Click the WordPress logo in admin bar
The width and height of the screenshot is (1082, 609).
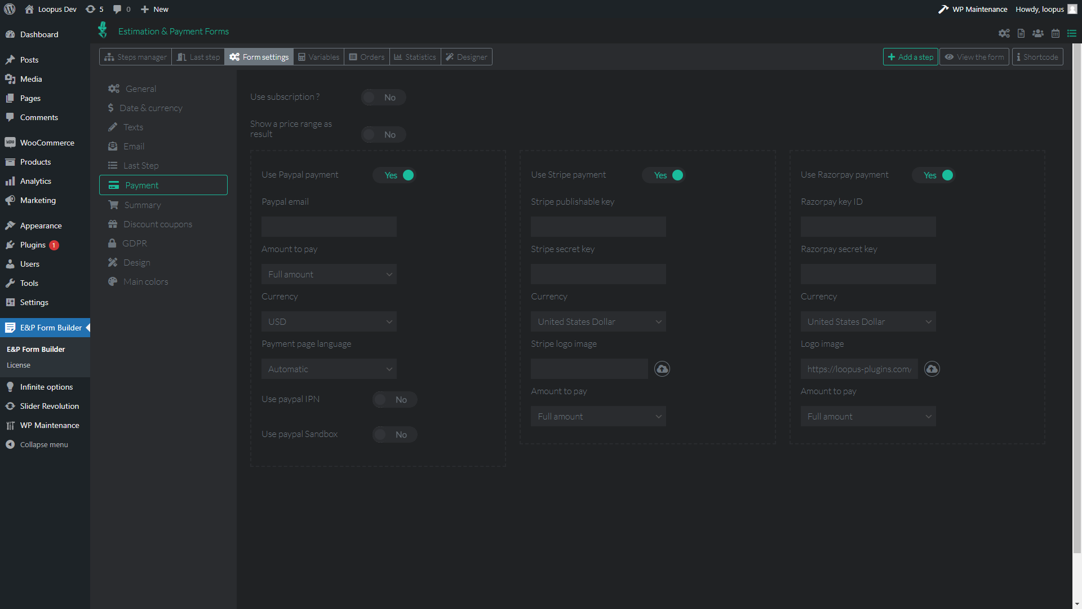(10, 9)
